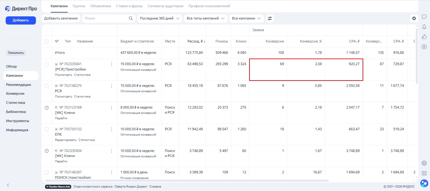Click the globe language icon
430x191 pixels.
coord(424,163)
